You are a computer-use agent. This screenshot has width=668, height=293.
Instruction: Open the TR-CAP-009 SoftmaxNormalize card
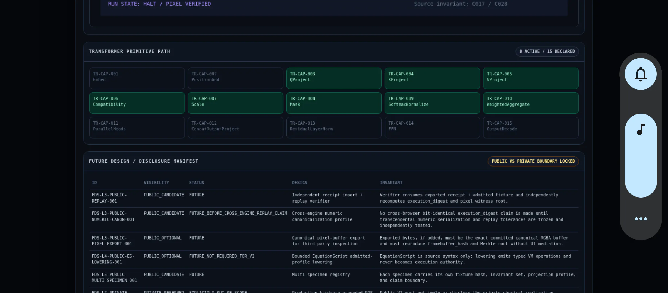(x=432, y=103)
